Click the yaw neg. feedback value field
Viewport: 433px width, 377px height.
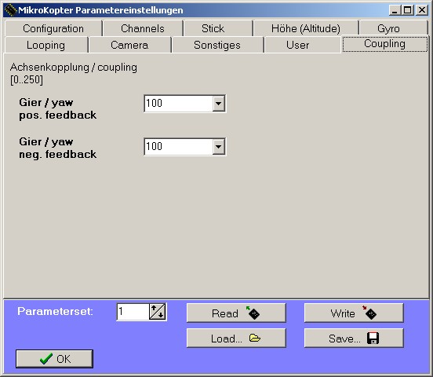pyautogui.click(x=178, y=147)
